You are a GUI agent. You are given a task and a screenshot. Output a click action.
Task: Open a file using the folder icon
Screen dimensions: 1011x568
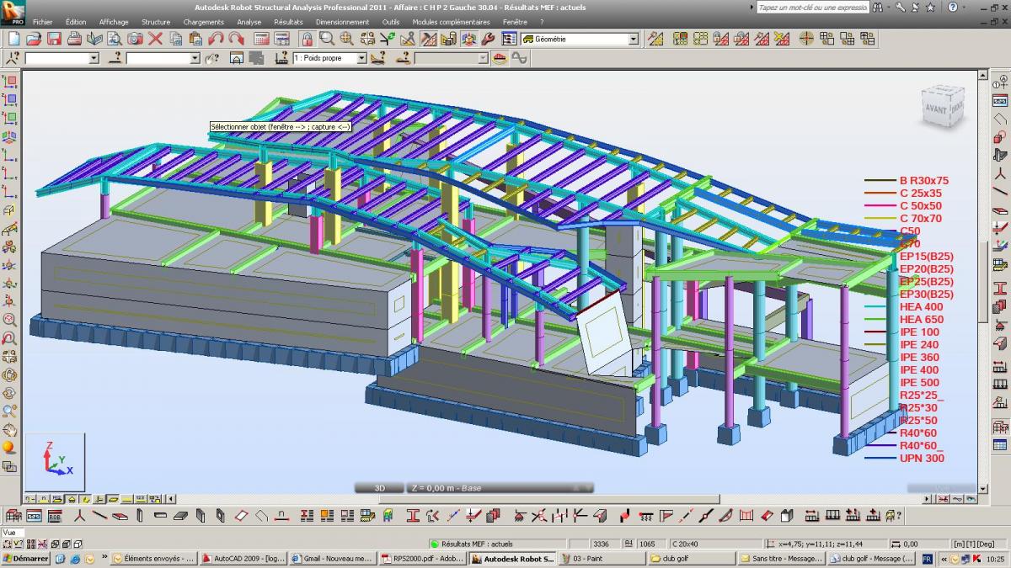point(35,39)
